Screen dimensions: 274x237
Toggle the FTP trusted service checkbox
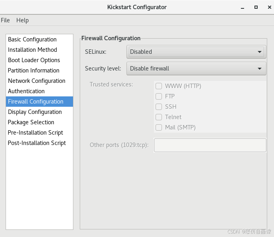159,96
